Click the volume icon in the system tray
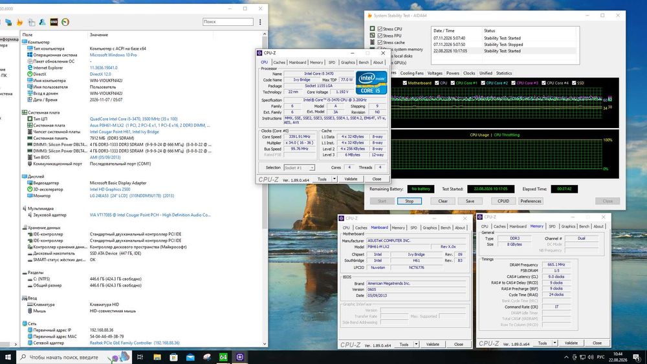The image size is (647, 364). (x=591, y=357)
